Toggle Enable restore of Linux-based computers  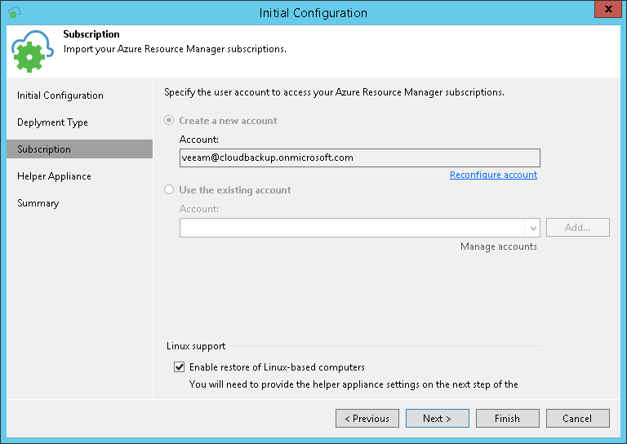[180, 367]
